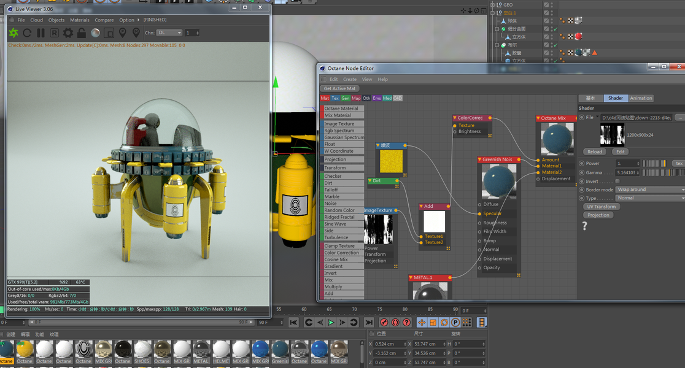
Task: Click the red question-mark keyframe selection icon
Action: 407,322
